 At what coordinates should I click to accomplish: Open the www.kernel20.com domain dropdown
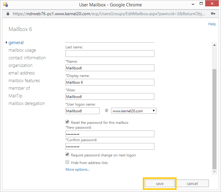pyautogui.click(x=134, y=111)
